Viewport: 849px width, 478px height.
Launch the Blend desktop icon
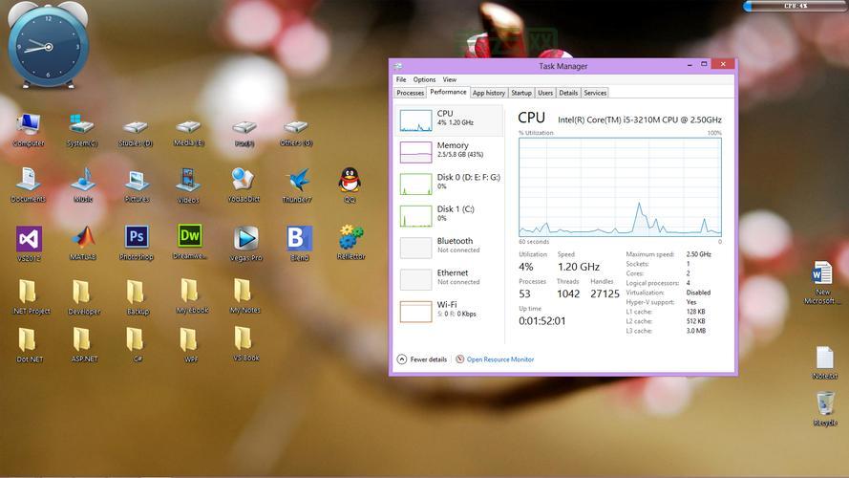(300, 244)
